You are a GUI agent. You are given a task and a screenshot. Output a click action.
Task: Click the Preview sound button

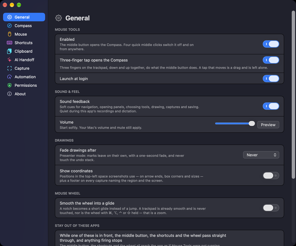[268, 125]
